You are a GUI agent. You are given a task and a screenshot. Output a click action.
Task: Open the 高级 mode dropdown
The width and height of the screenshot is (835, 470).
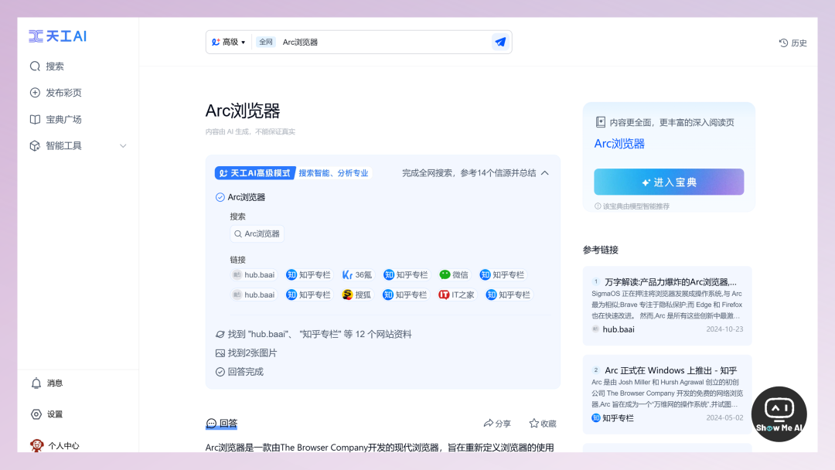[x=228, y=42]
